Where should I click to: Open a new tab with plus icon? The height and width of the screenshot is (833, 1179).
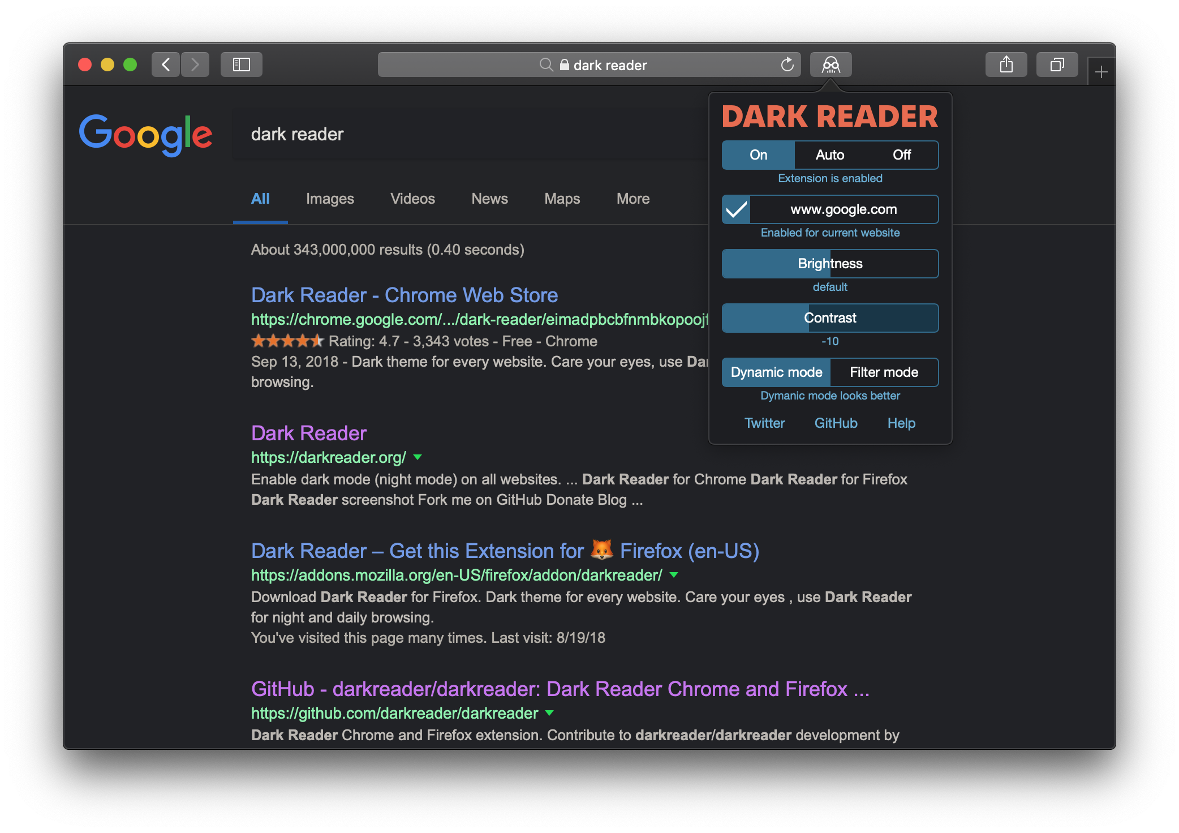1101,72
